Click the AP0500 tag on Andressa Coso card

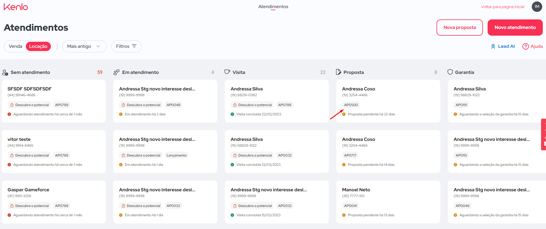(351, 105)
